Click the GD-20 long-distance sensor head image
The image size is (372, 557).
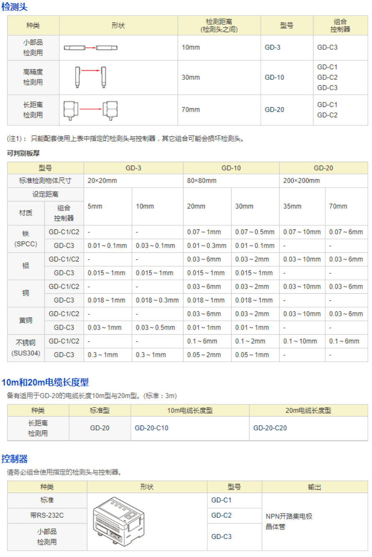90,110
